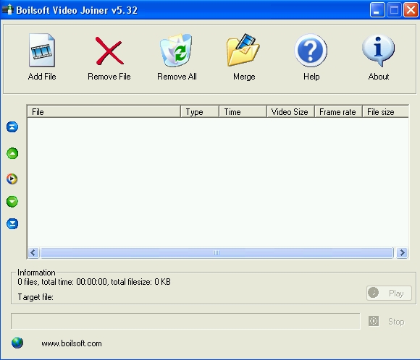Select the Remove All recycle bin icon
This screenshot has width=420, height=360.
click(x=176, y=51)
